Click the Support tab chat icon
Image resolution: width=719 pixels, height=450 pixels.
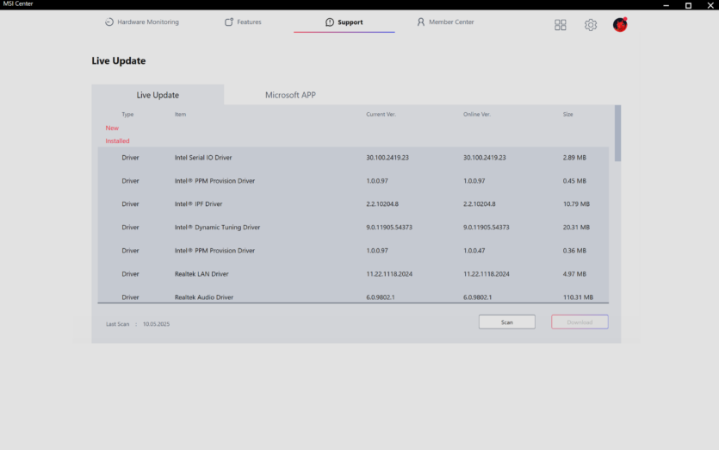point(330,22)
